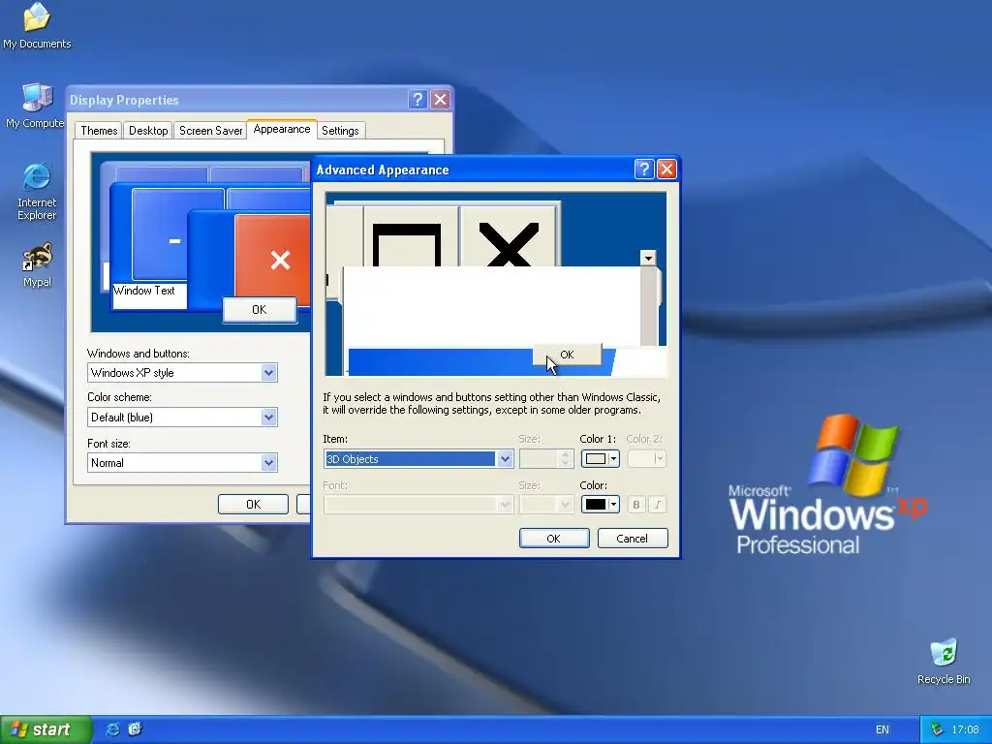The image size is (992, 744).
Task: Click the item Size spinner field
Action: coord(546,458)
